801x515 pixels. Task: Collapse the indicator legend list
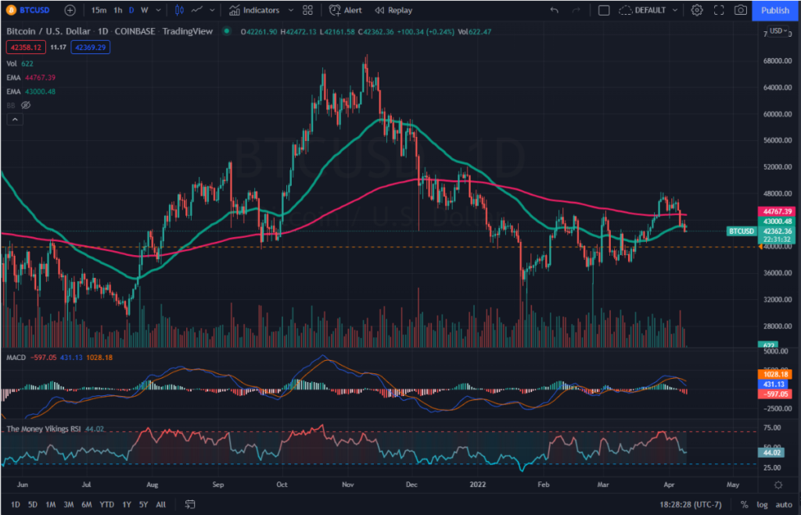tap(15, 120)
